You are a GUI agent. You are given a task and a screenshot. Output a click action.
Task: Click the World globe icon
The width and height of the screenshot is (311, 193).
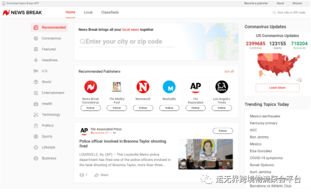36,82
